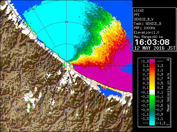Image resolution: width=177 pixels, height=132 pixels.
Task: Click the "PRF: 1000Hz" entry
Action: [144, 28]
